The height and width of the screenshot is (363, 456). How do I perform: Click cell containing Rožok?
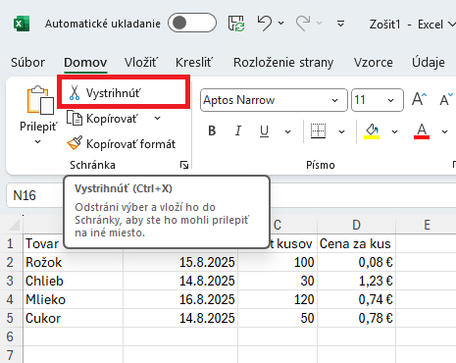(74, 262)
